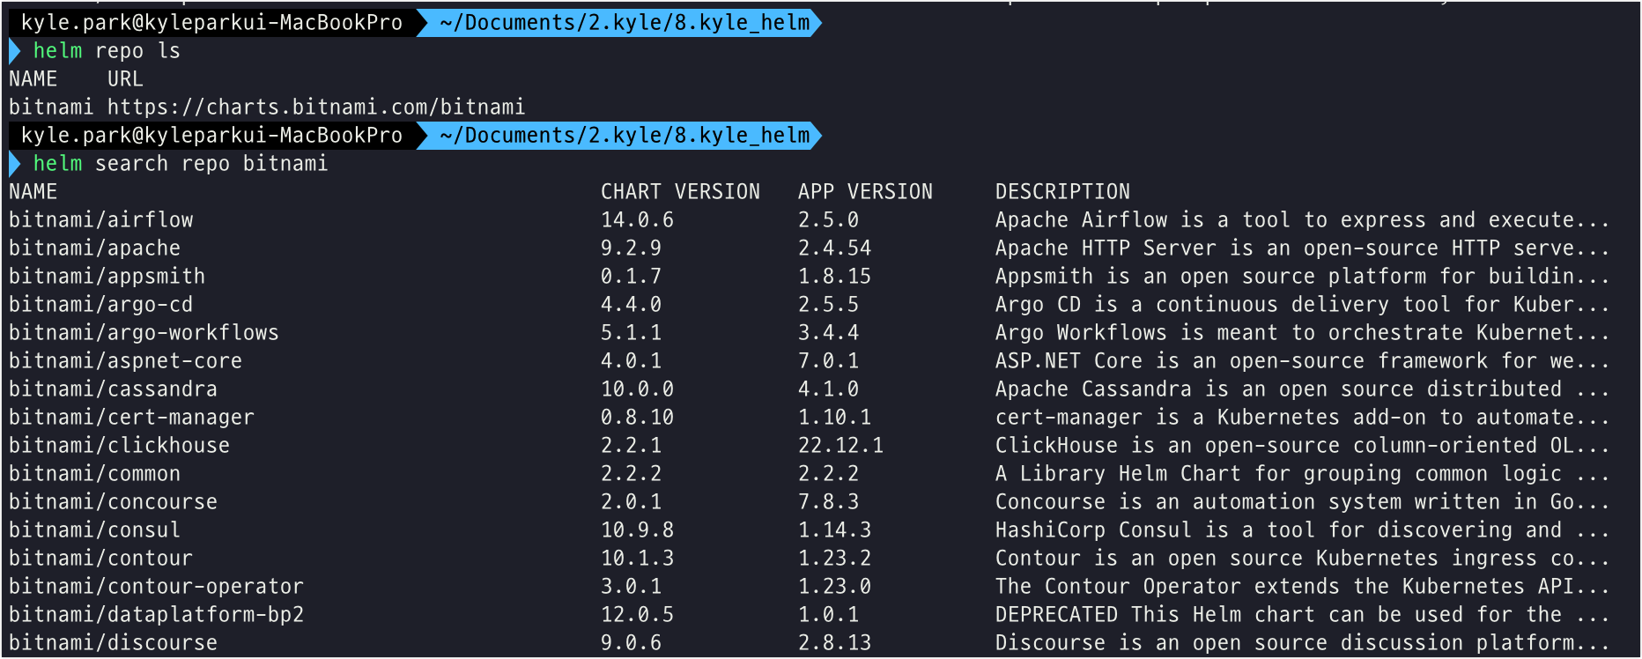Click the Argo CD description text
Screen dimensions: 1642x659
point(1303,305)
